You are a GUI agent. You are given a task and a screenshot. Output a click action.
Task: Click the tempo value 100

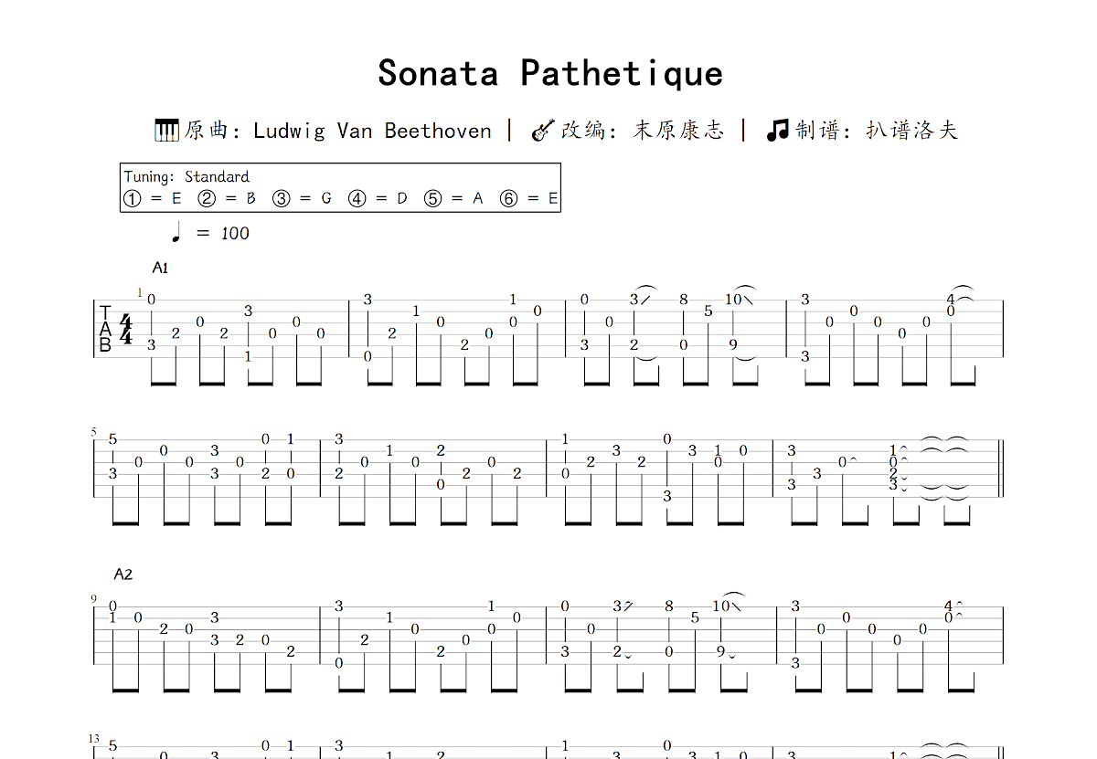pos(235,234)
